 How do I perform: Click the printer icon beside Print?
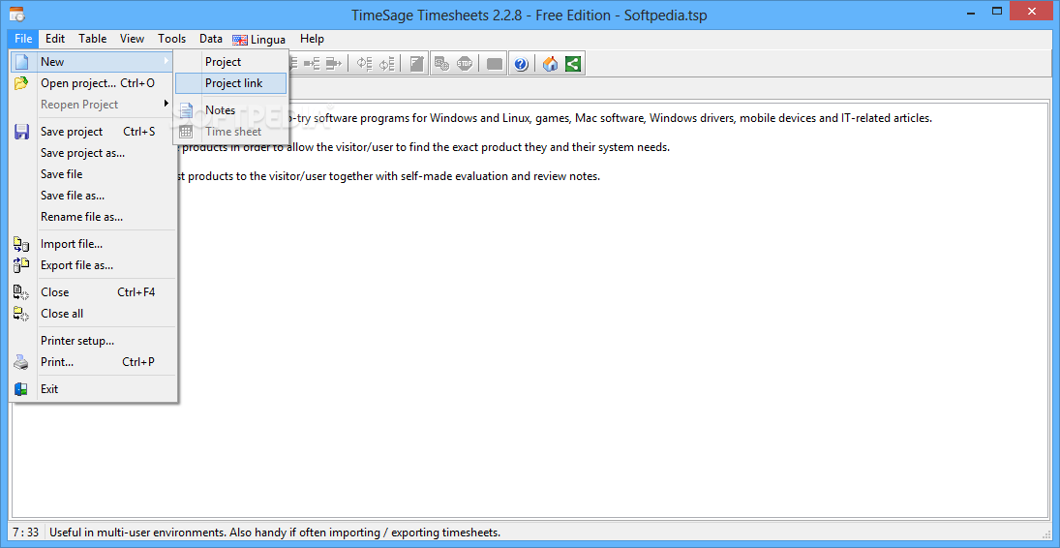click(x=21, y=362)
